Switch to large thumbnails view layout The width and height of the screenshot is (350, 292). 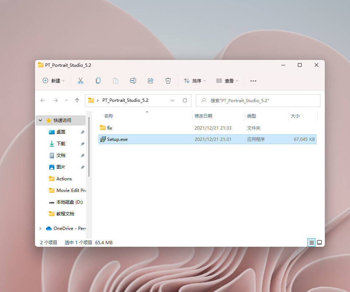(319, 242)
